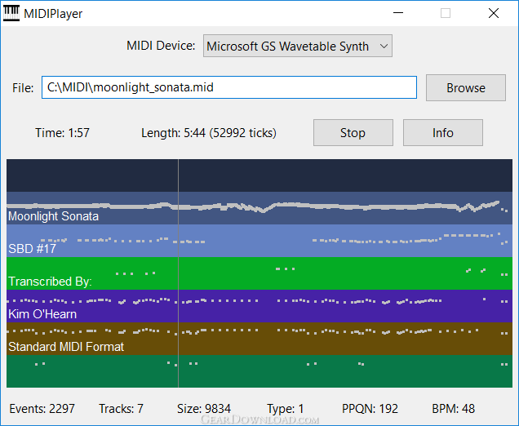This screenshot has width=519, height=426.
Task: Click the File: label
Action: pyautogui.click(x=23, y=88)
